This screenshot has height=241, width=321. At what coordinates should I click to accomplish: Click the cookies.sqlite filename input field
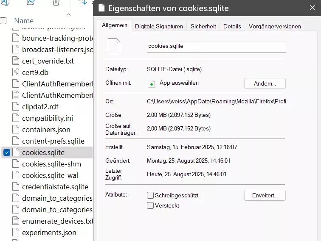[216, 47]
